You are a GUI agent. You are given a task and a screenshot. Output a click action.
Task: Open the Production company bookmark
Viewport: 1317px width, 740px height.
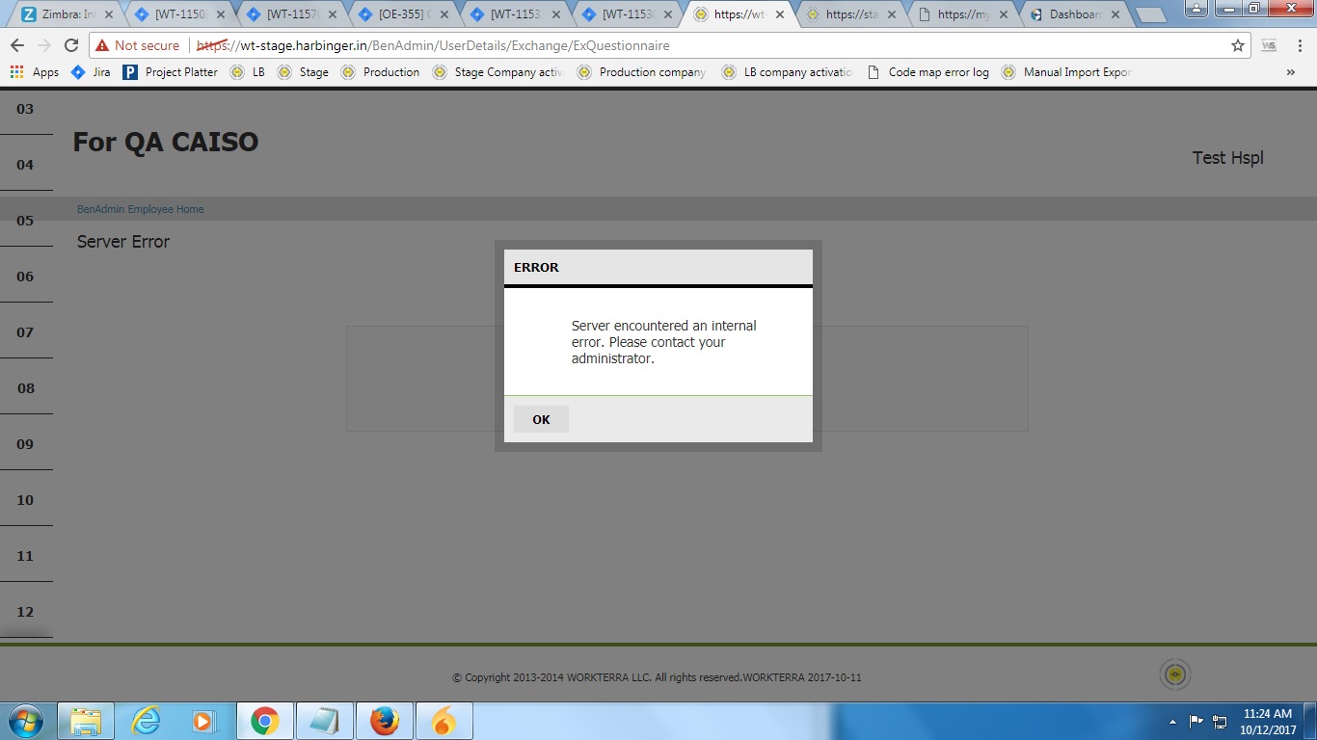pos(641,72)
